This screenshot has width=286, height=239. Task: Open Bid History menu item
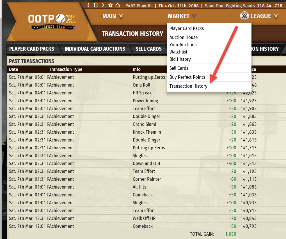(x=180, y=59)
